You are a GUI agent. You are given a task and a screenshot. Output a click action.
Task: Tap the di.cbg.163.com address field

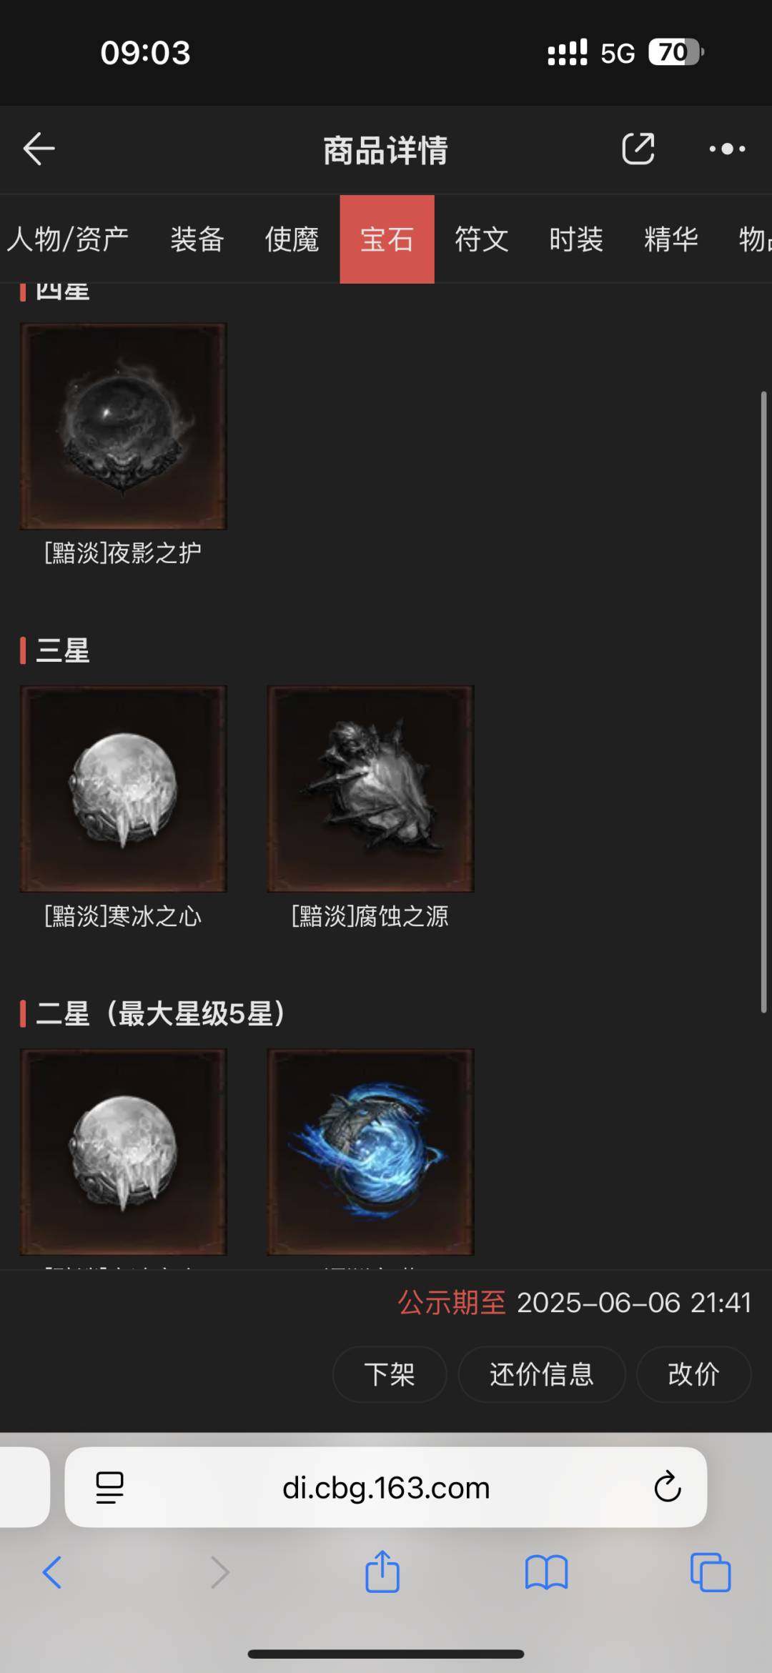click(386, 1487)
